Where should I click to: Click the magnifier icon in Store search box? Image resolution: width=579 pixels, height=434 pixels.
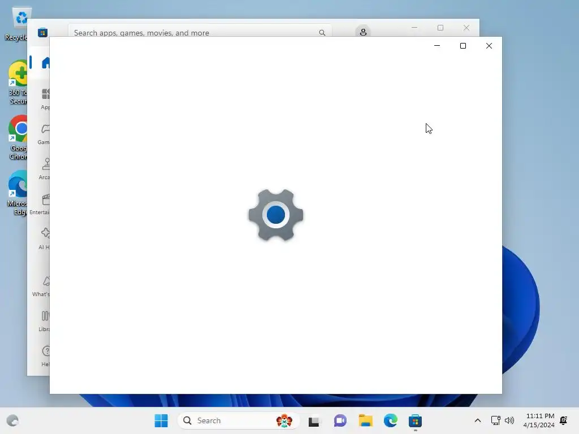[322, 32]
